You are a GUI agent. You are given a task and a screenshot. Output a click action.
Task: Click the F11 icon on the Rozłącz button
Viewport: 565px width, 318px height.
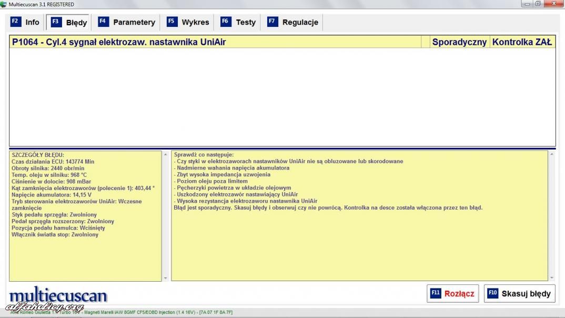click(x=436, y=293)
